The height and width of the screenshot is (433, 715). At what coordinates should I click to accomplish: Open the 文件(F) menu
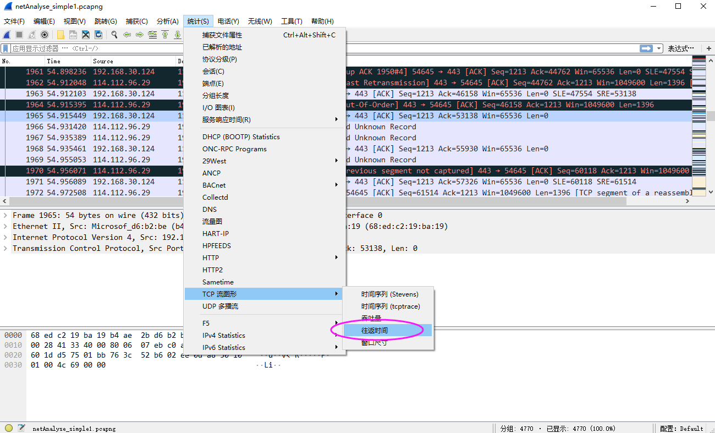point(14,21)
